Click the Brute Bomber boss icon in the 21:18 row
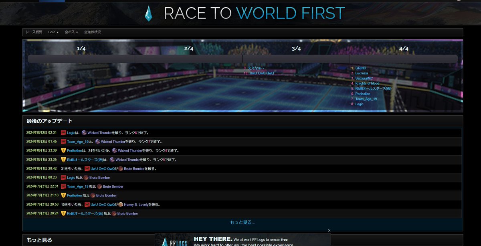The width and height of the screenshot is (481, 246). click(93, 195)
